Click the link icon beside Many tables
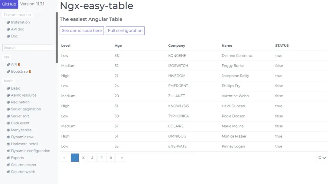Viewport: 329px width, 184px height. (x=8, y=130)
